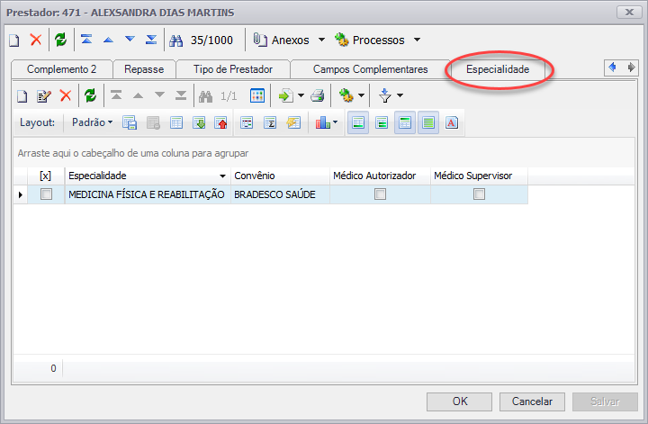648x424 pixels.
Task: Toggle the green rows grid button
Action: pyautogui.click(x=428, y=122)
